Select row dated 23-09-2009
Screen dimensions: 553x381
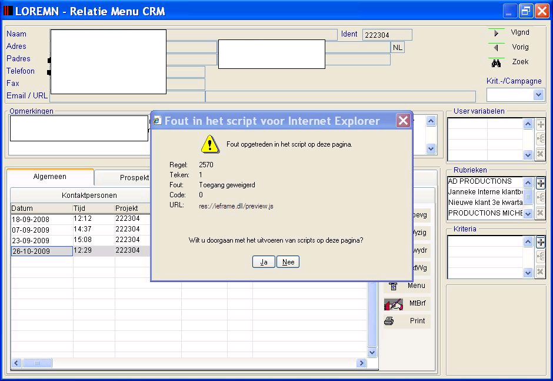81,240
